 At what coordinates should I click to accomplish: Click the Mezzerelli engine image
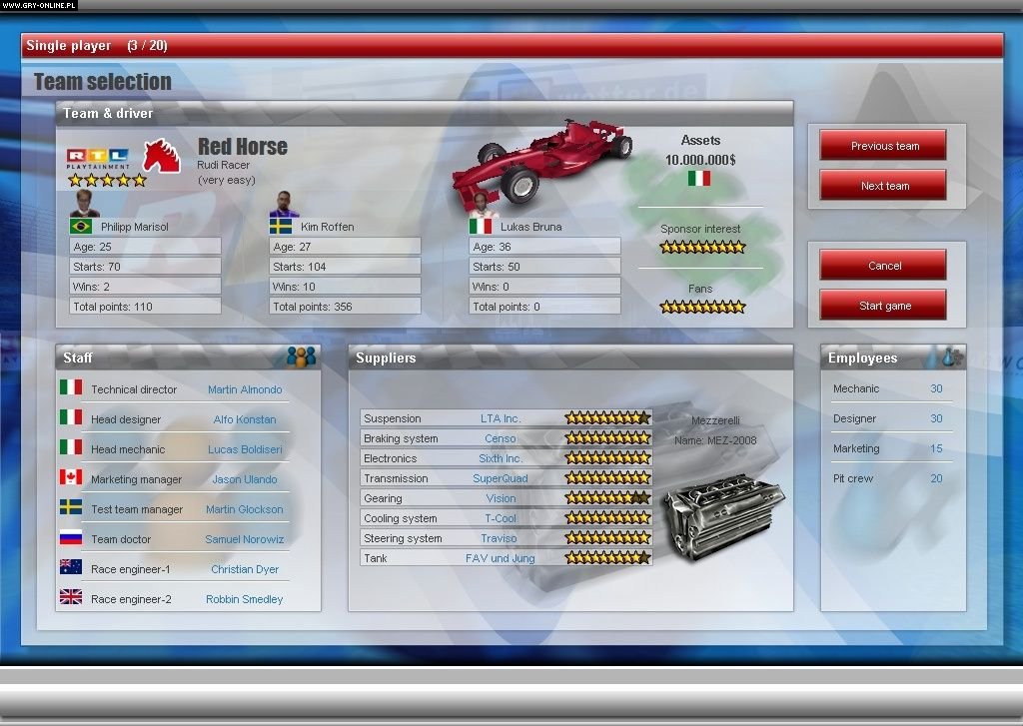coord(722,510)
